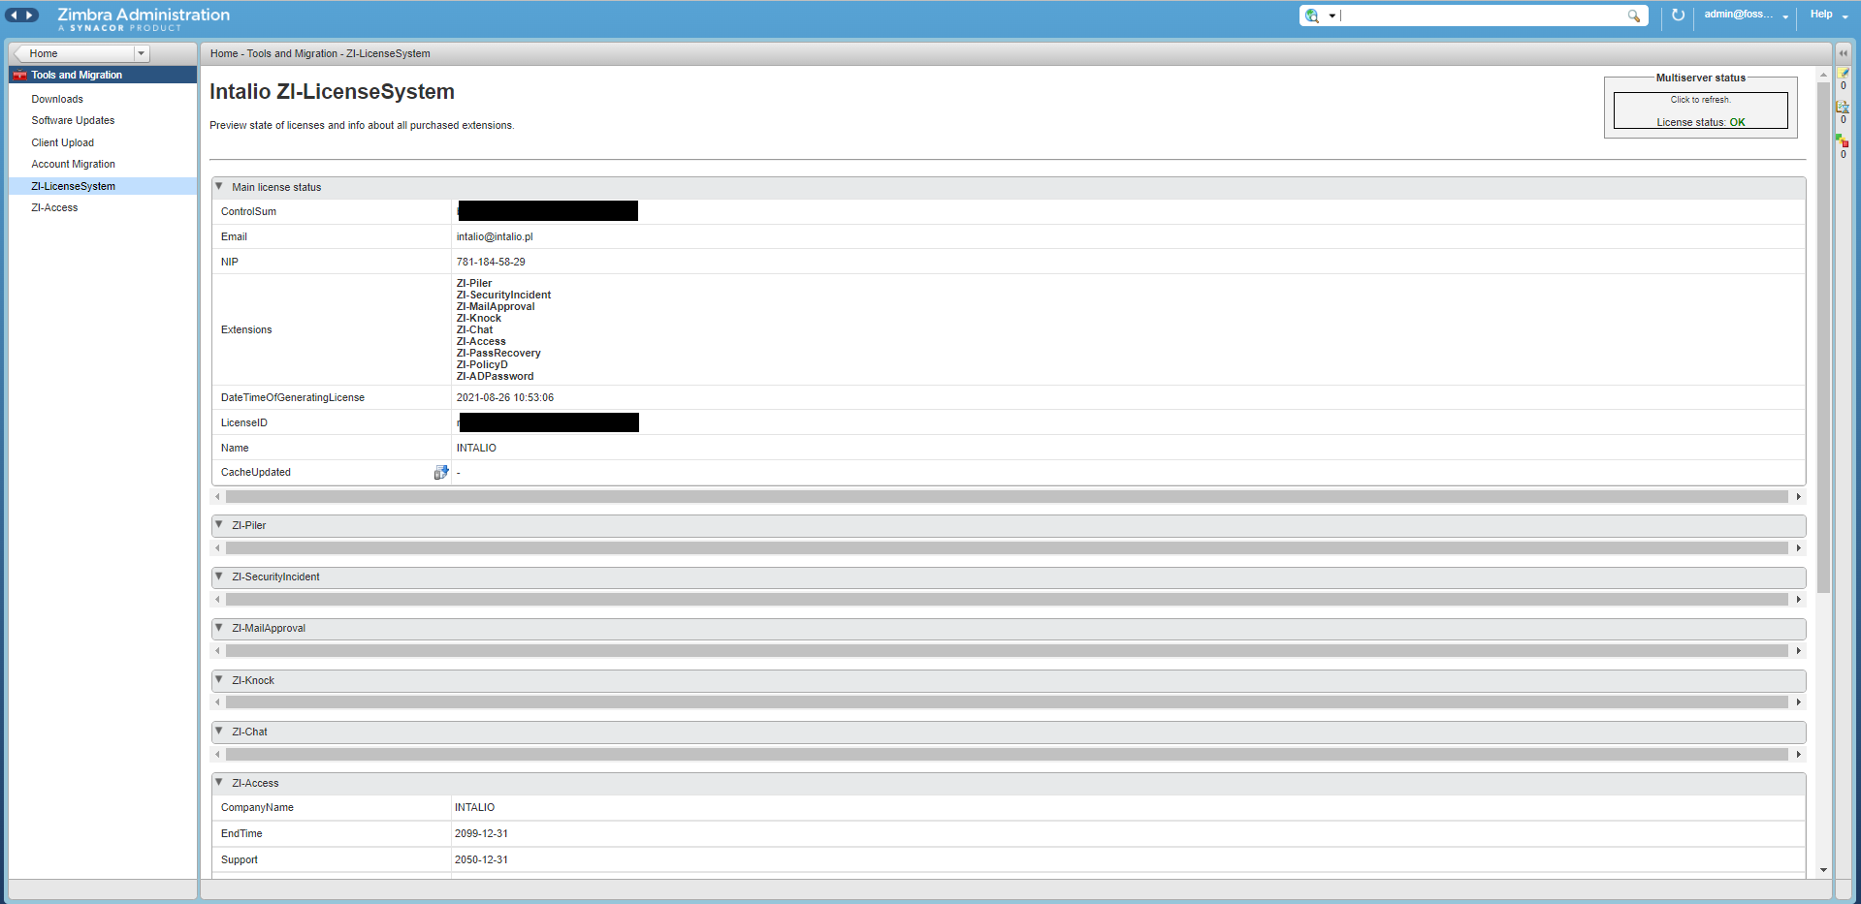The width and height of the screenshot is (1861, 904).
Task: Click right arrow of ZI-Chat horizontal scrollbar
Action: [x=1798, y=754]
